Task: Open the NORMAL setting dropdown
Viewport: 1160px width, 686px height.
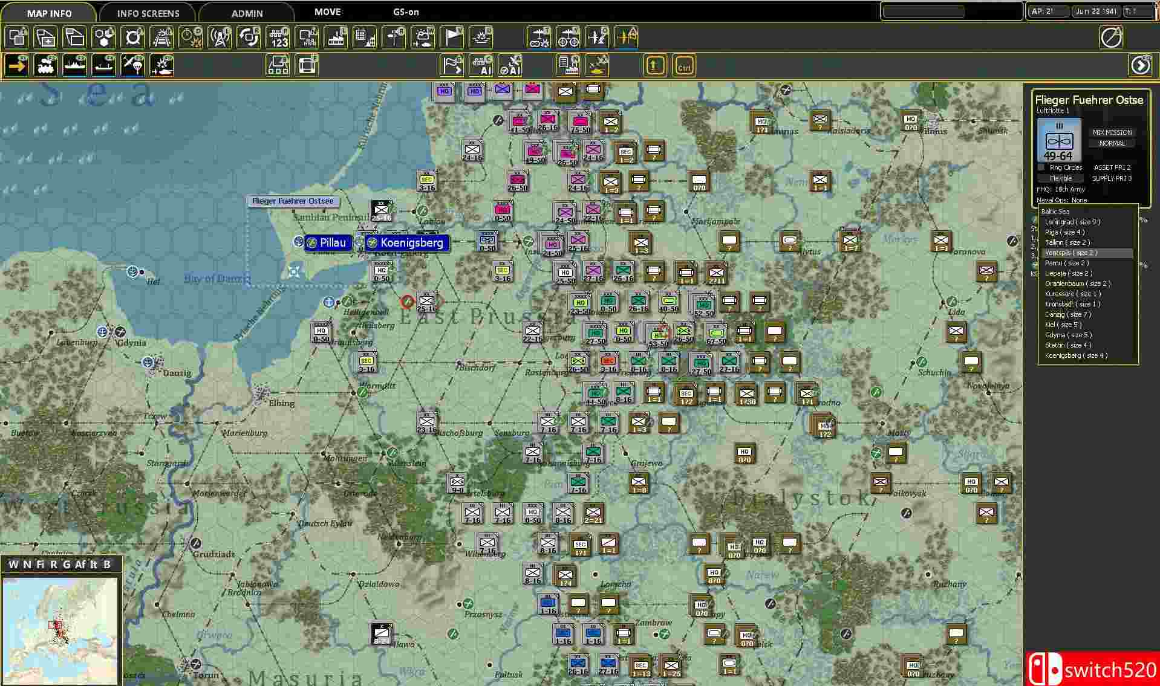Action: [x=1112, y=143]
